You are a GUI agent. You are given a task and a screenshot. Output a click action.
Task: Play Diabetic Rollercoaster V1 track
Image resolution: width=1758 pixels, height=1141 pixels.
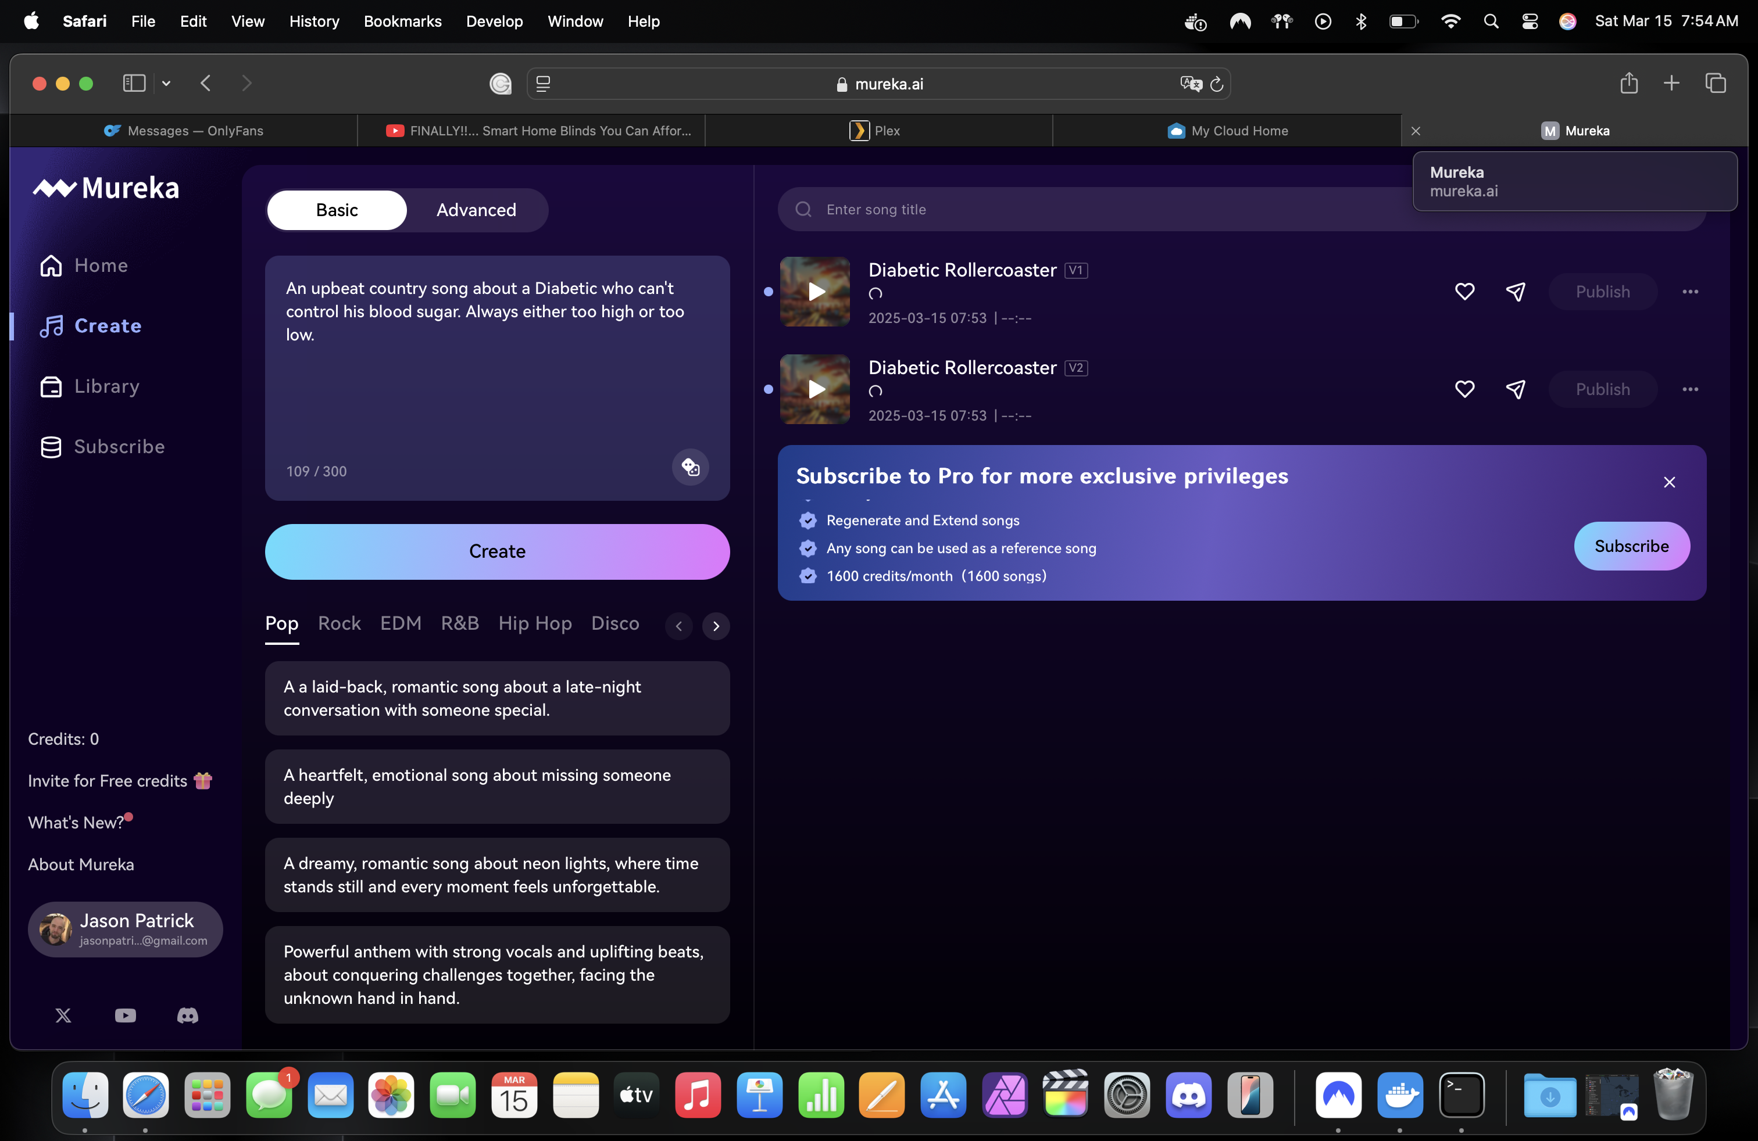pyautogui.click(x=814, y=292)
